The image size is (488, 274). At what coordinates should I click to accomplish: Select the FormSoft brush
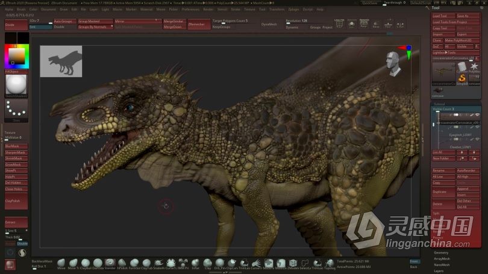134,264
